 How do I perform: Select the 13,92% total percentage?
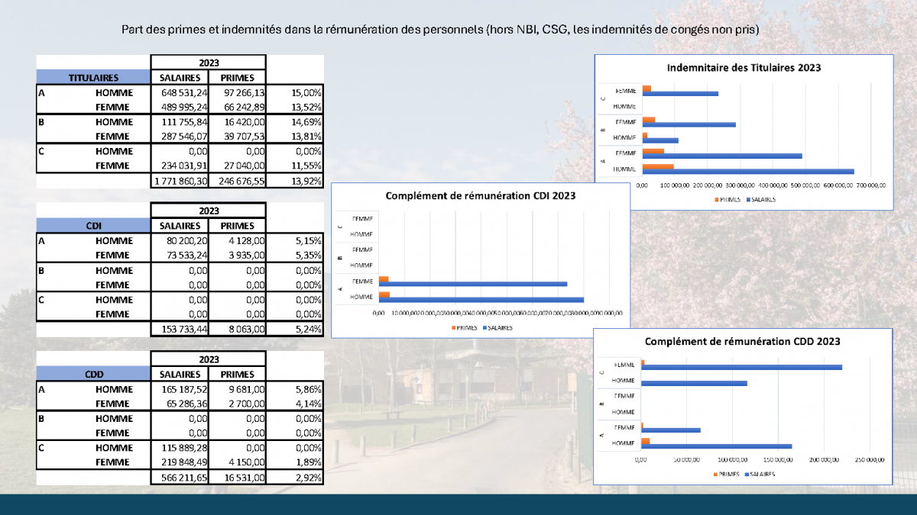click(x=306, y=181)
